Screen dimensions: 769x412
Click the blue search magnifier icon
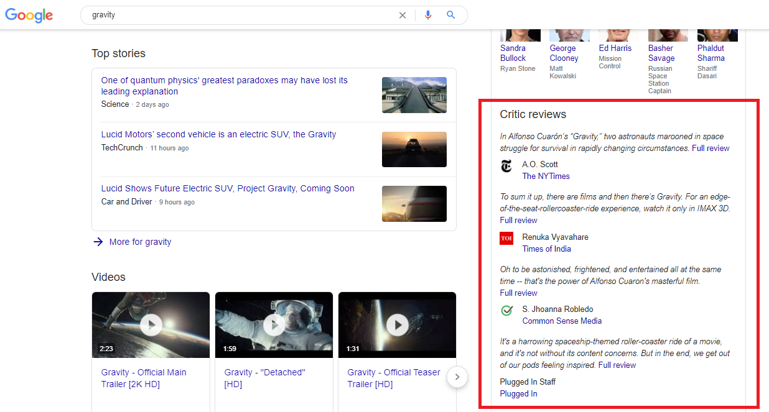point(451,15)
